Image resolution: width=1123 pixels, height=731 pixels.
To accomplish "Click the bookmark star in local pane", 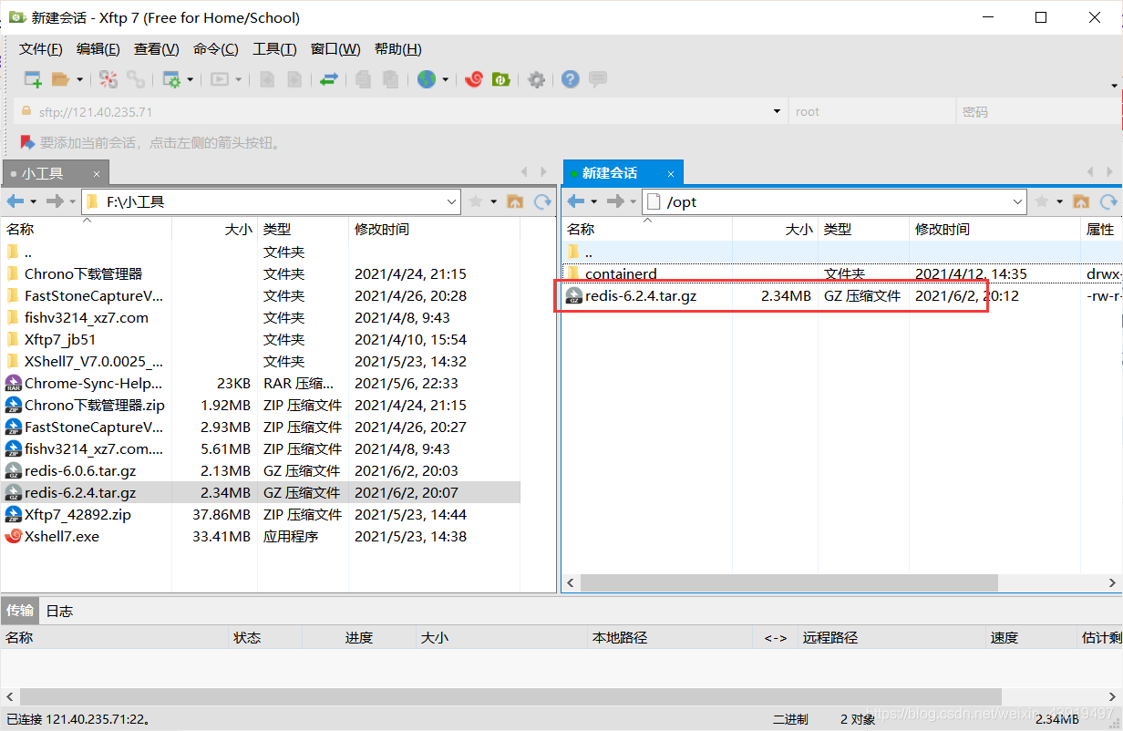I will 475,201.
